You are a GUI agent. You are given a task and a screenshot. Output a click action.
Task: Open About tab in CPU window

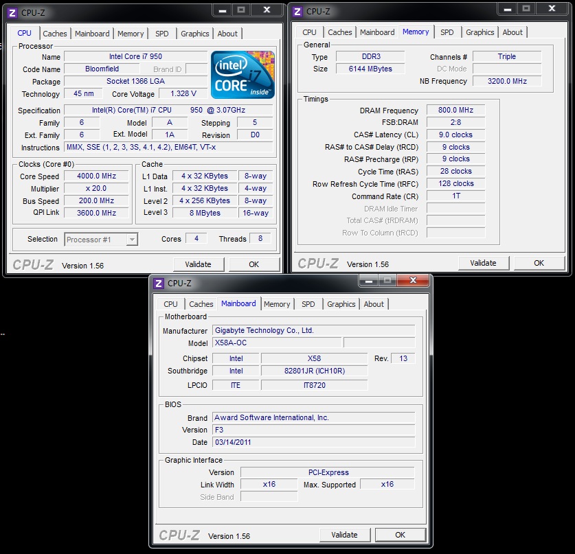pyautogui.click(x=227, y=34)
